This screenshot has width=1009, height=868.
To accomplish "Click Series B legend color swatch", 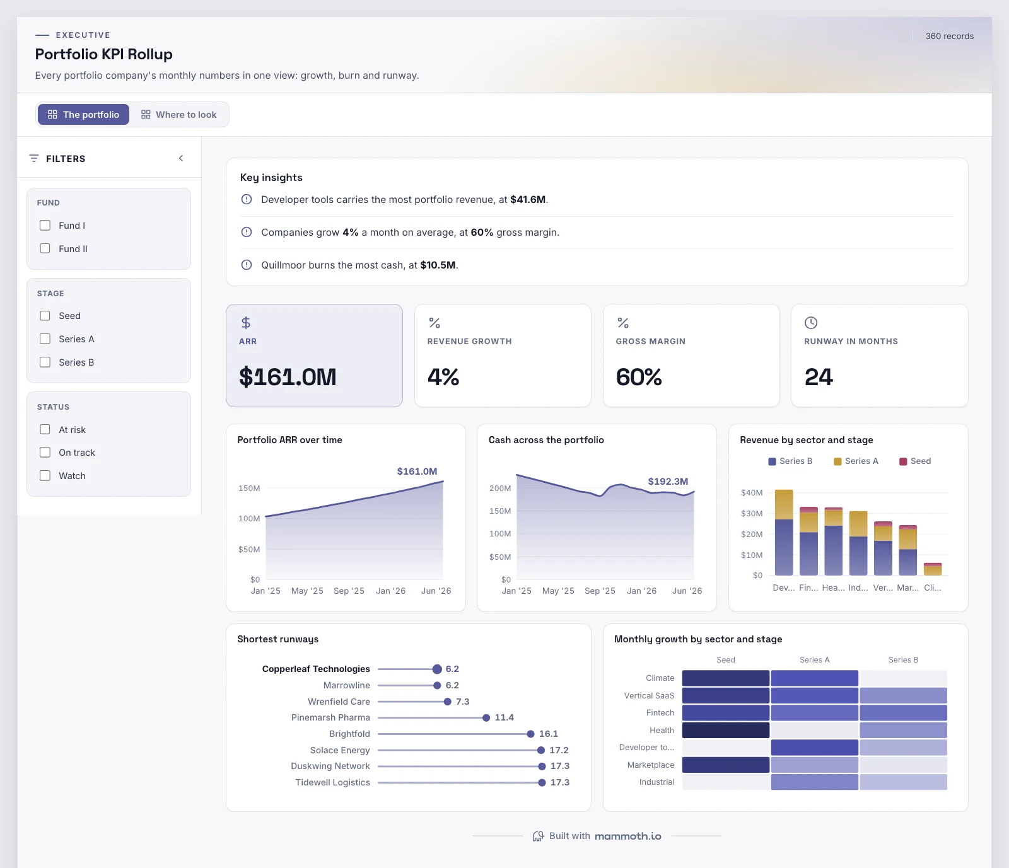I will (x=772, y=461).
